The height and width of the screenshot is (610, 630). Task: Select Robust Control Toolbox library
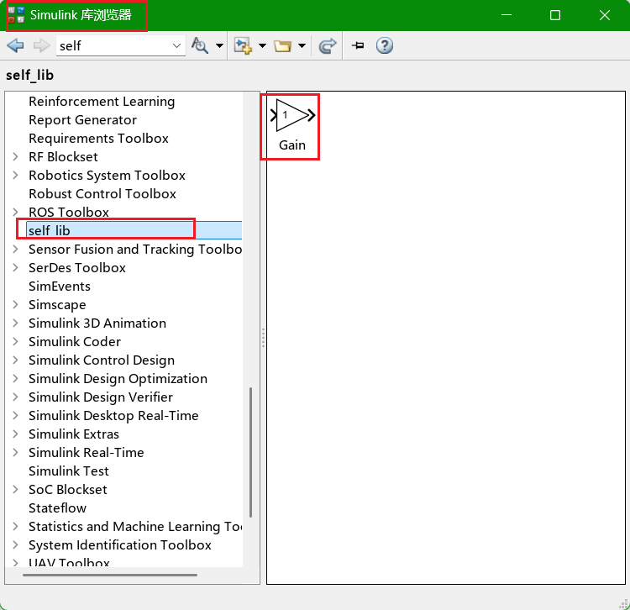102,194
